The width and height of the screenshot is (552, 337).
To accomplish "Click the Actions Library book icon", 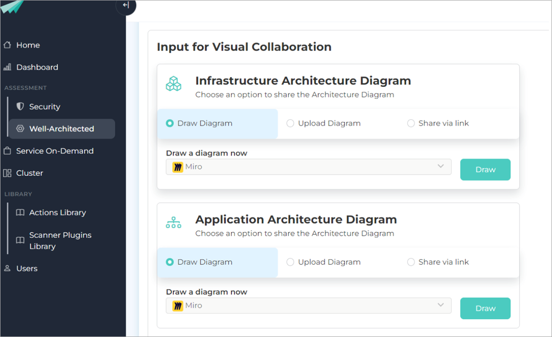I will pyautogui.click(x=20, y=212).
